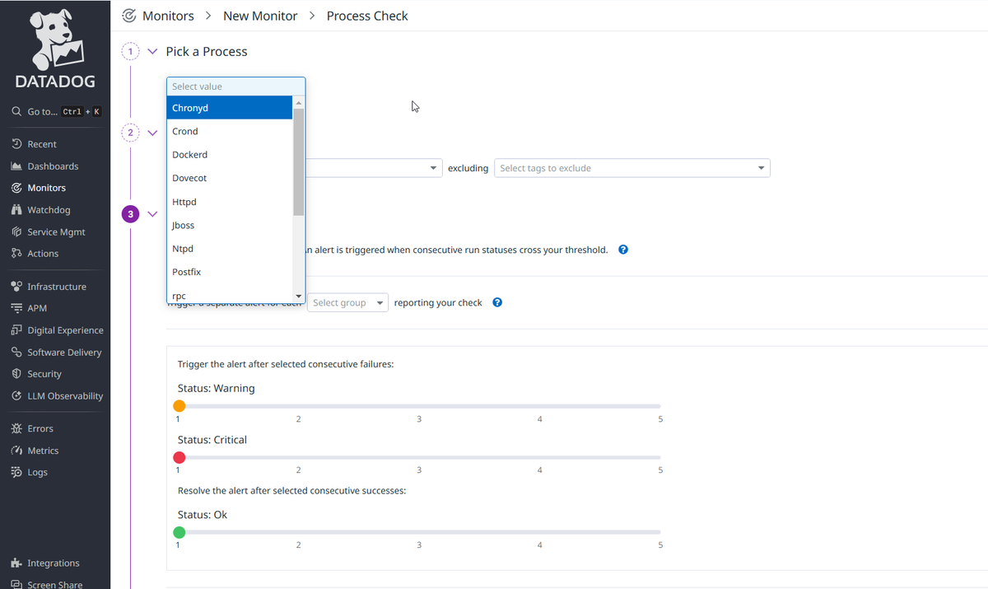Click the Go to search field
988x589 pixels.
pyautogui.click(x=55, y=111)
